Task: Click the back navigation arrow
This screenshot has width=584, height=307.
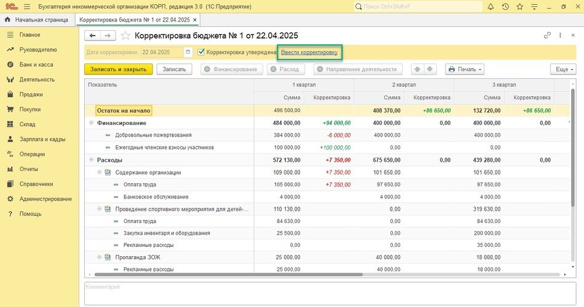Action: coord(93,36)
